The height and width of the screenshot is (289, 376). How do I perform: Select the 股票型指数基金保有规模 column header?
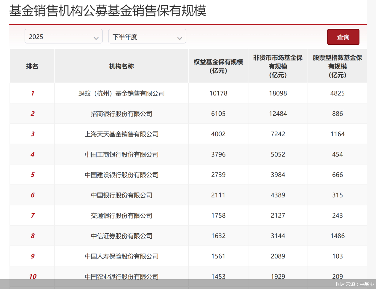click(337, 66)
